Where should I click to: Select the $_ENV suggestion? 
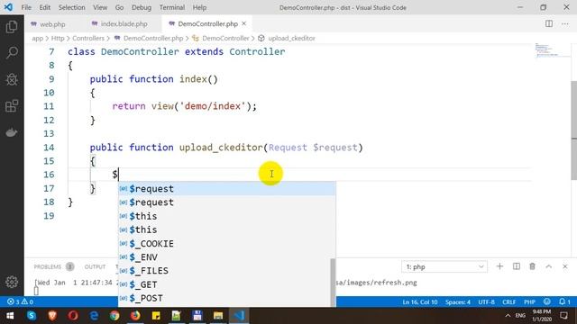click(226, 257)
